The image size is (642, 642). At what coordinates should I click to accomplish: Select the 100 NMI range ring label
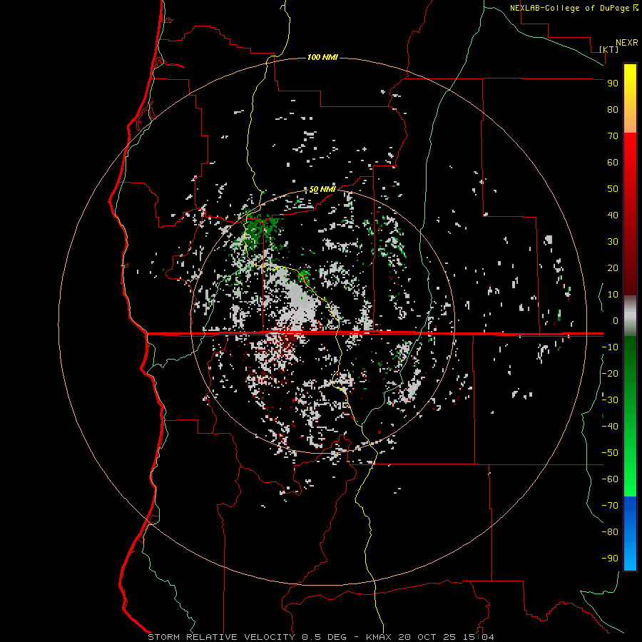(322, 57)
